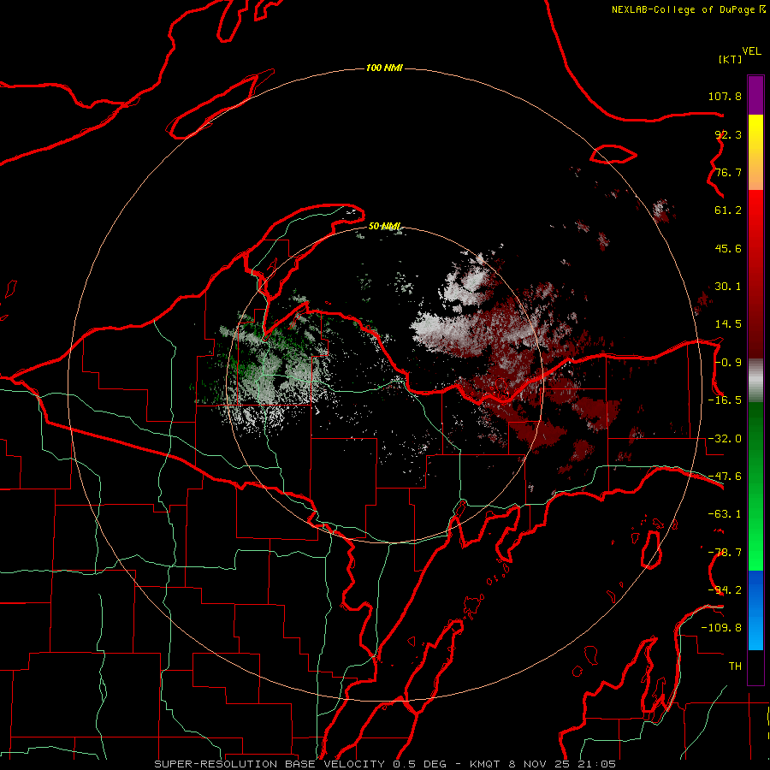
Task: Click the -47.6 legend value
Action: tap(725, 477)
